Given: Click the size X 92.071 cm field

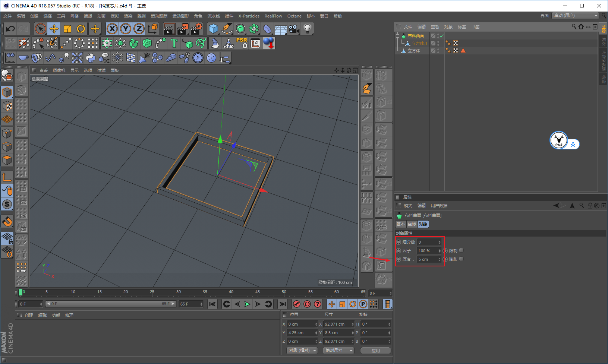Looking at the screenshot, I should coord(337,324).
